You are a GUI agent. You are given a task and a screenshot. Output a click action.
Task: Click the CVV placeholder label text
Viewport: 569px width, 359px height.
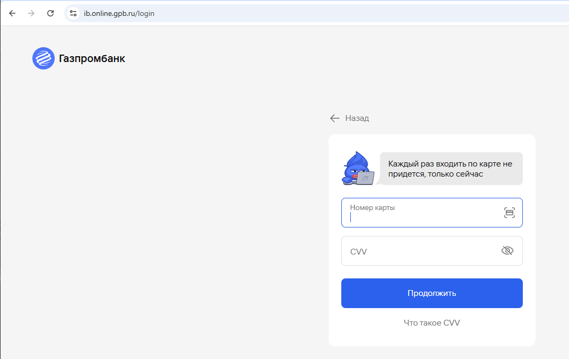(358, 252)
